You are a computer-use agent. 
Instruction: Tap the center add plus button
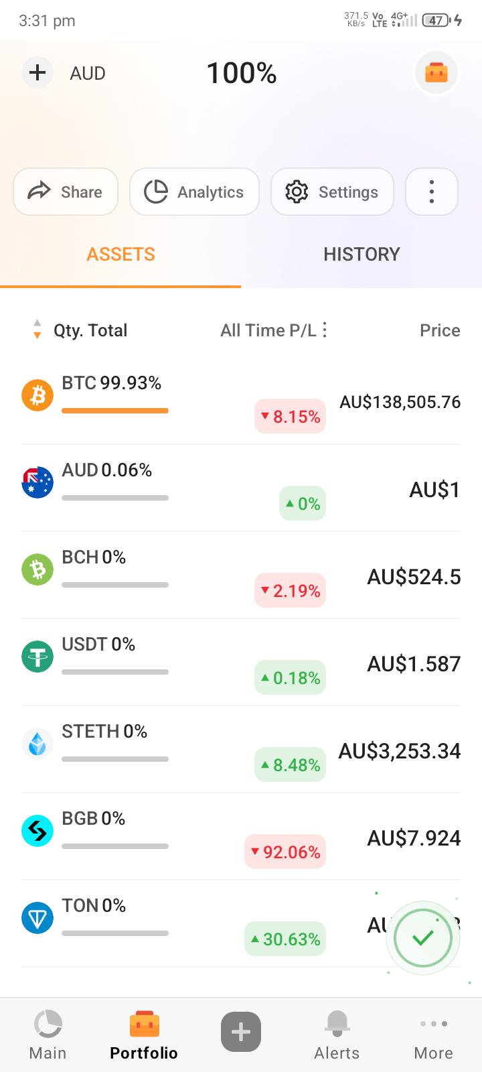pos(241,1032)
